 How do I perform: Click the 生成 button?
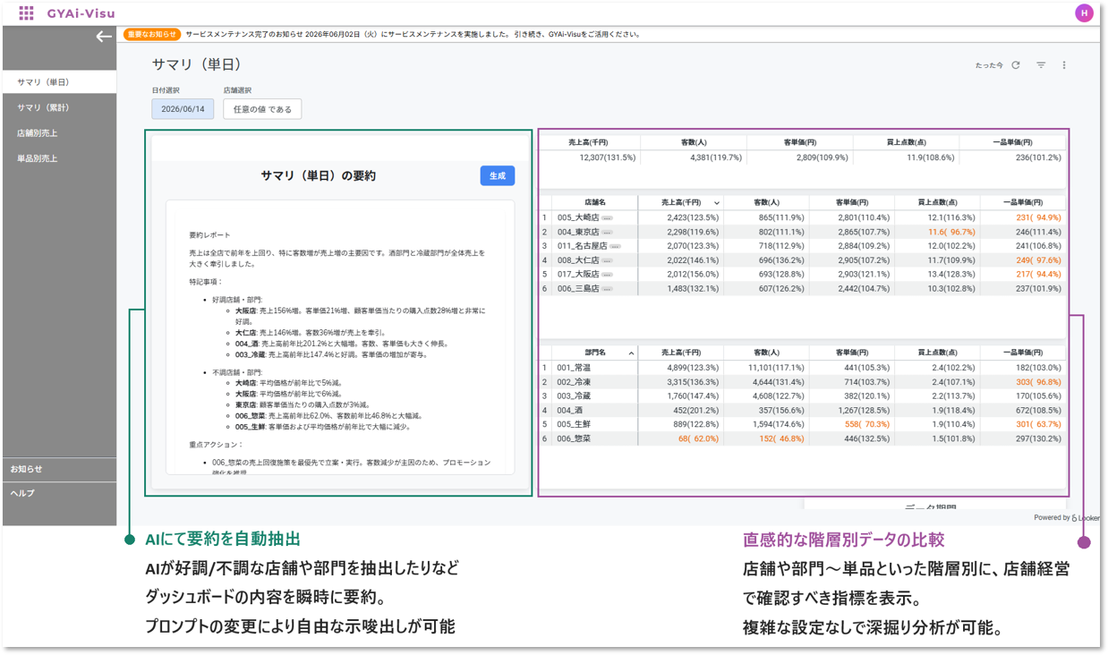498,176
